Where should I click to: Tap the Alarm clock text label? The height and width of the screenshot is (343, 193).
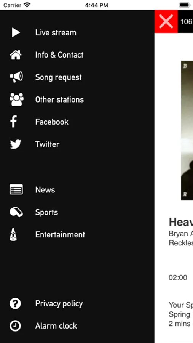[56, 326]
